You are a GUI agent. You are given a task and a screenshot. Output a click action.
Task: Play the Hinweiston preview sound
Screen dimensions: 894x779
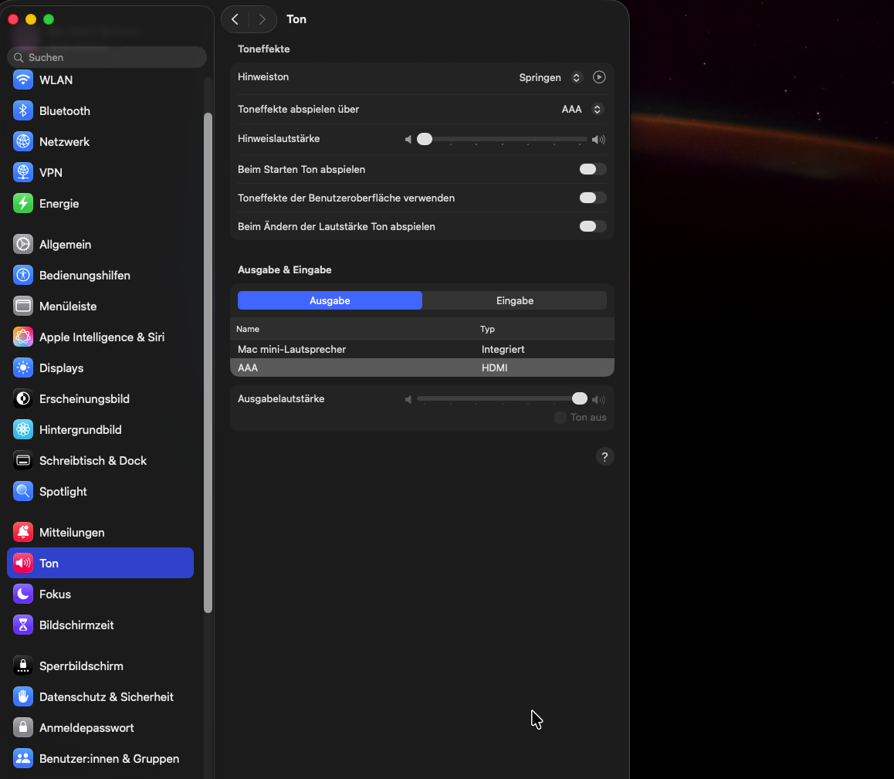(599, 77)
